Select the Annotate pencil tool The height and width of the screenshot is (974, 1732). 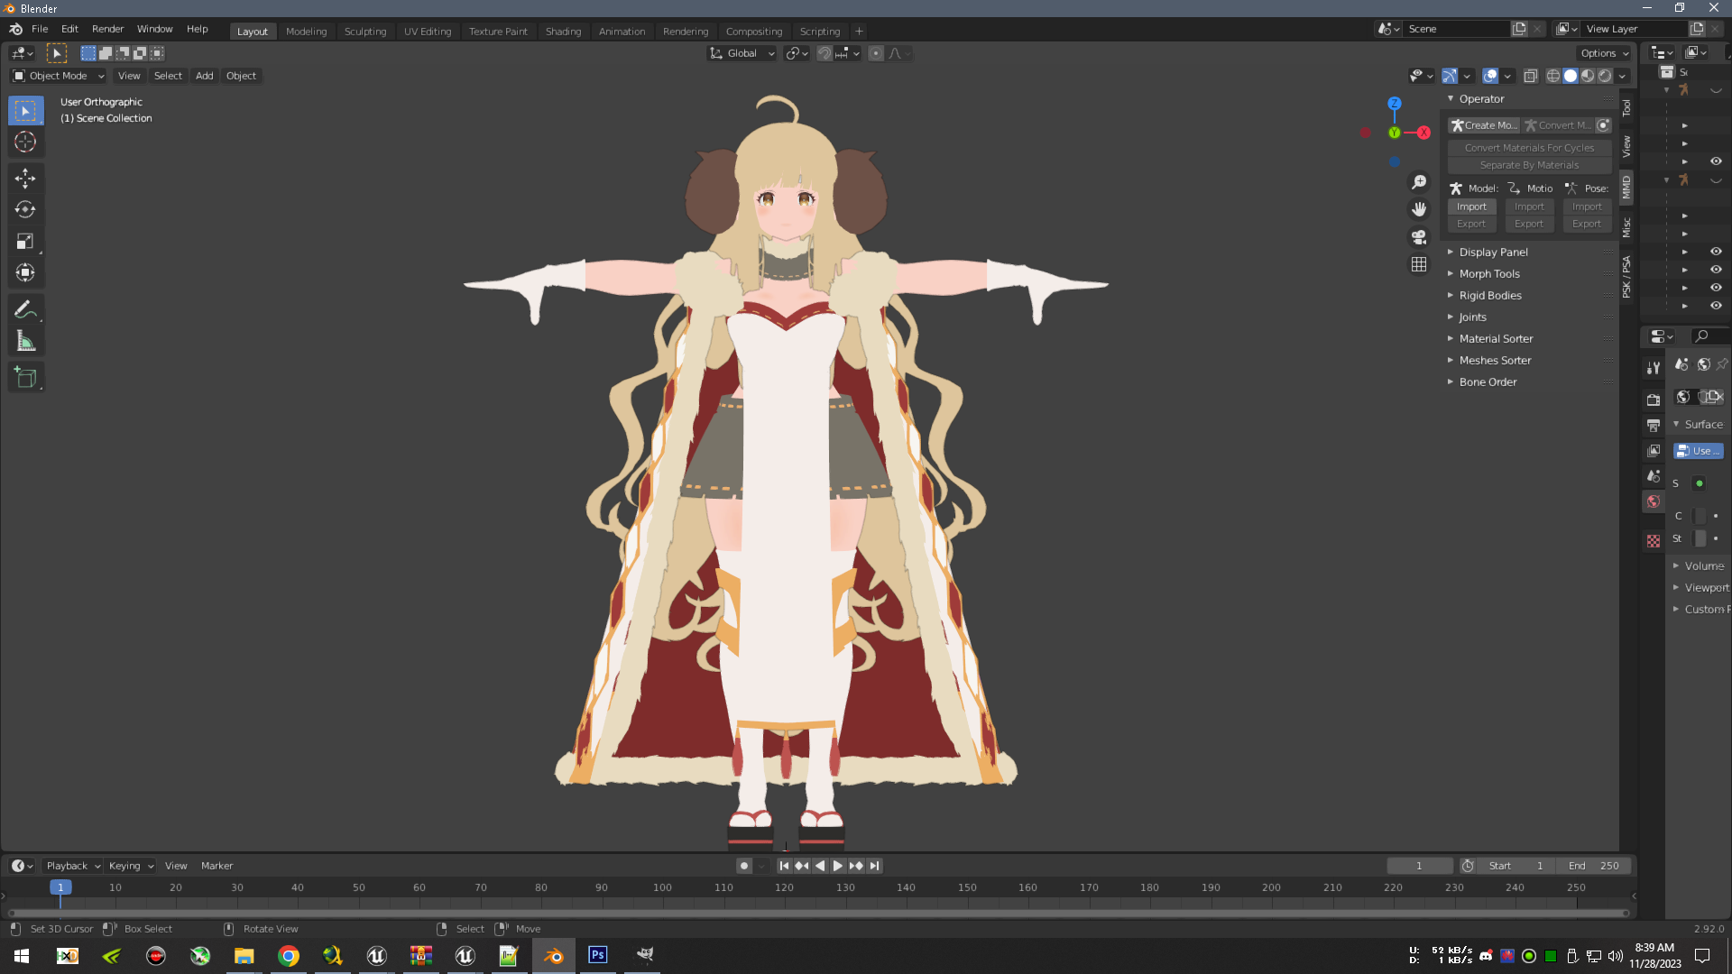tap(25, 309)
